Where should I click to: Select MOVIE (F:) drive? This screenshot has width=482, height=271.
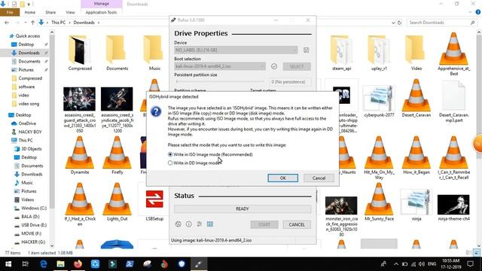coord(31,233)
